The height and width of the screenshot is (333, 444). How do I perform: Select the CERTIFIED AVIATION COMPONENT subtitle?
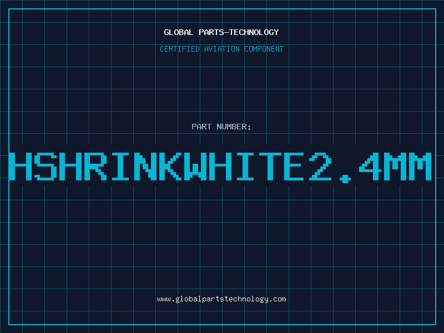click(x=221, y=49)
